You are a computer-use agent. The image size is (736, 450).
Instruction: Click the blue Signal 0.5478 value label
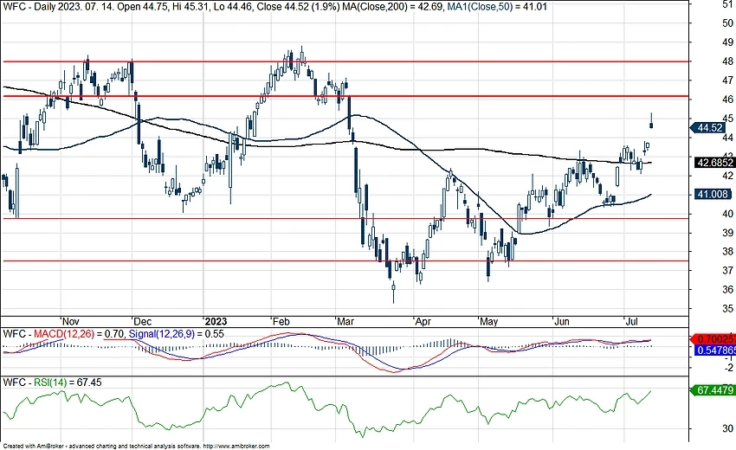pos(714,350)
